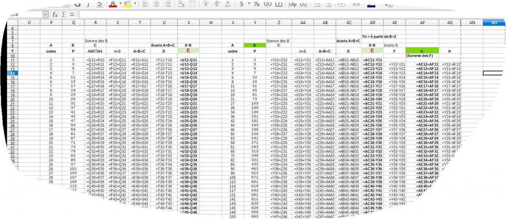Click cell with formula =T11-T10
This screenshot has width=506, height=219.
(x=164, y=60)
